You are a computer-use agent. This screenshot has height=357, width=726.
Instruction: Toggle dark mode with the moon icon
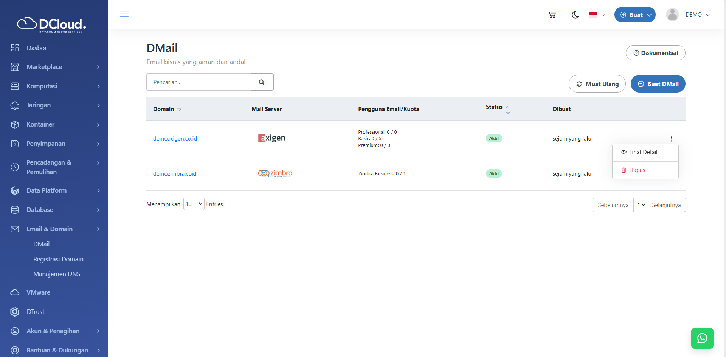point(575,15)
